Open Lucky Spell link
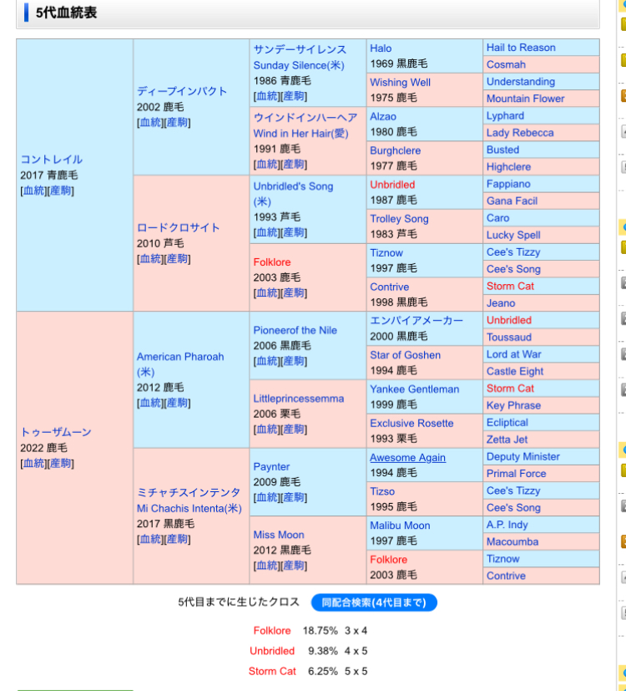Image resolution: width=626 pixels, height=691 pixels. (x=513, y=235)
